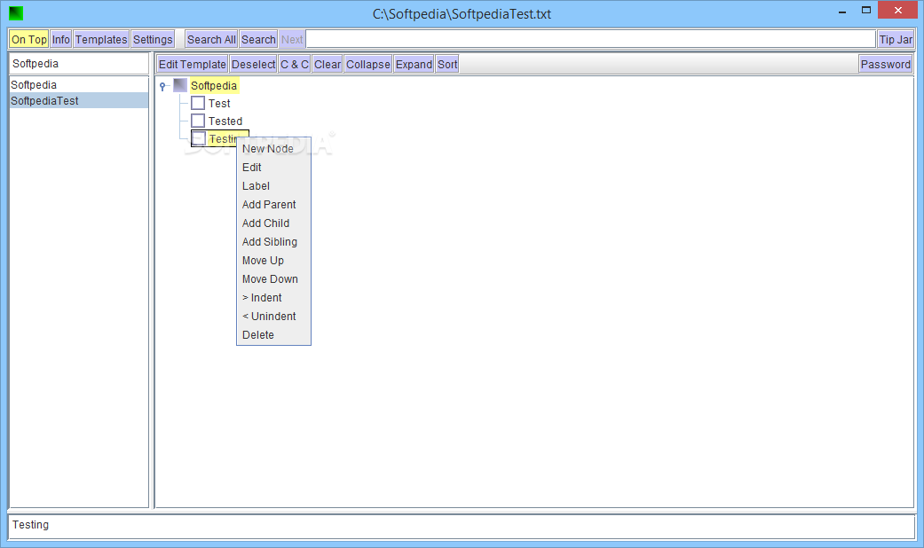Select the Softpedia root tree label
This screenshot has height=548, width=924.
coord(214,86)
